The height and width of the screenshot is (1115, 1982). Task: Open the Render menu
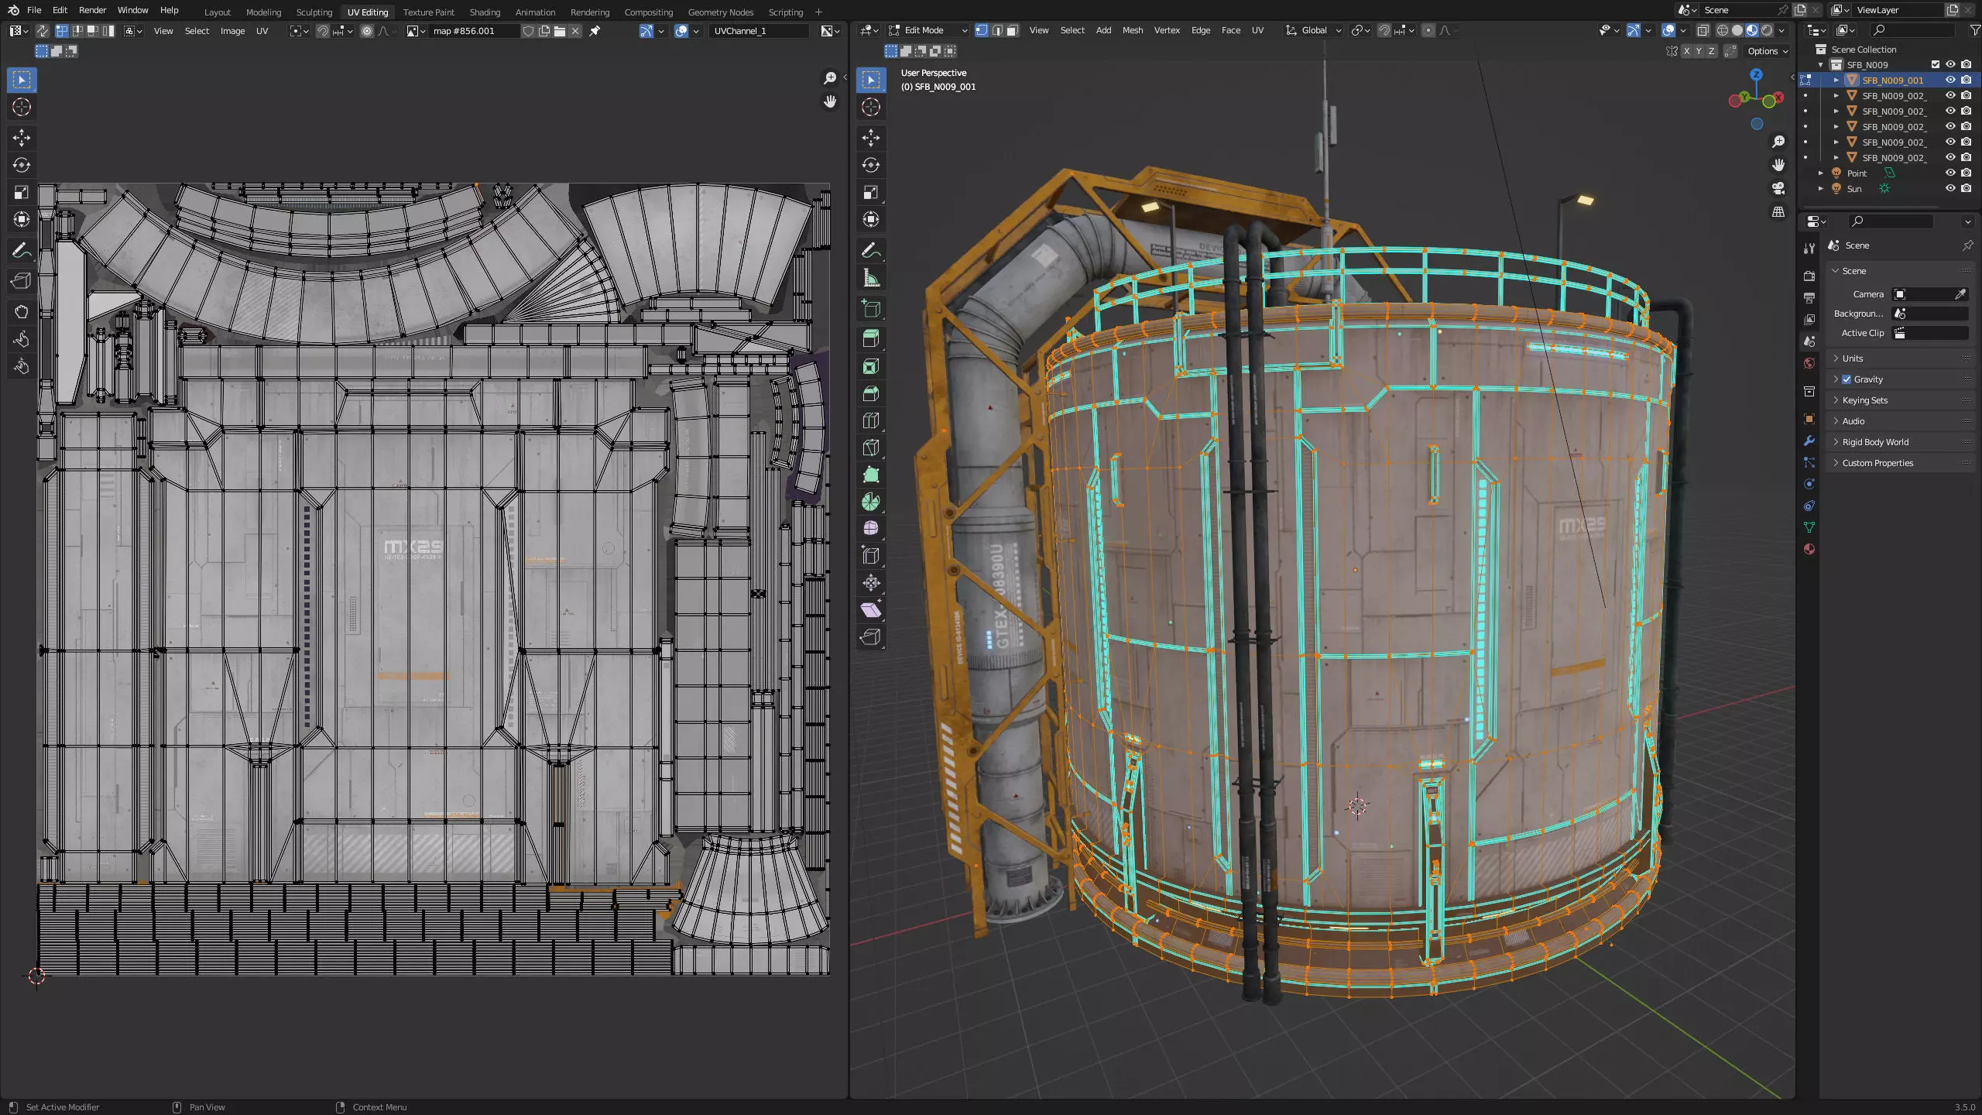(x=92, y=10)
